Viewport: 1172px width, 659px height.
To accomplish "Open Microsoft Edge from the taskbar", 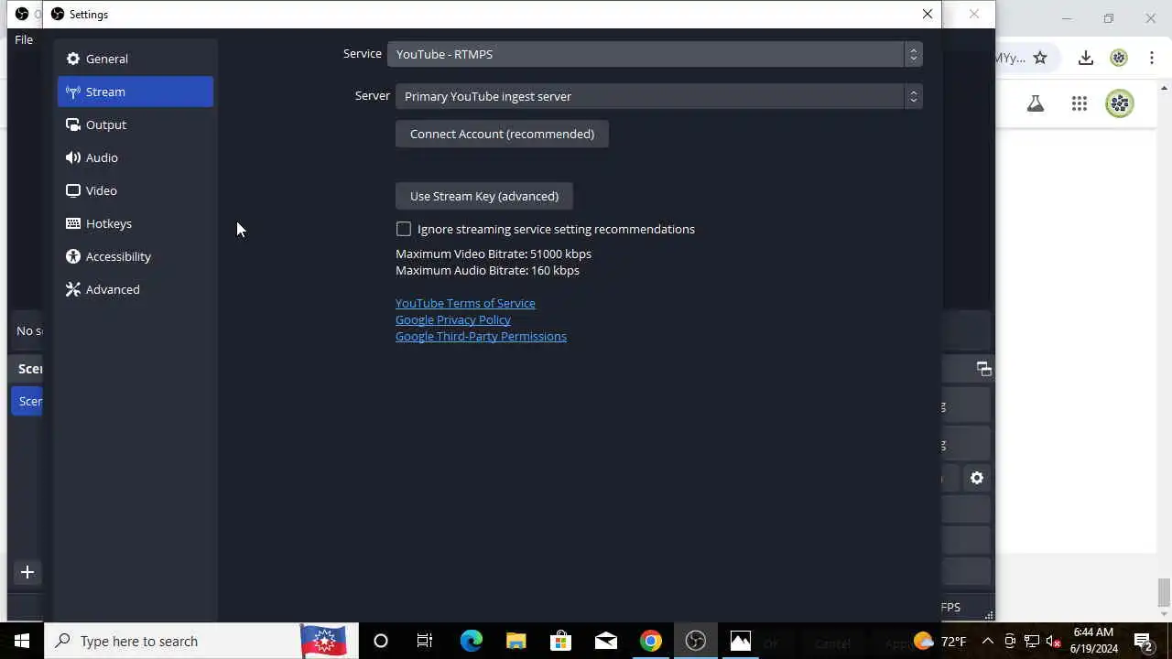I will tap(471, 641).
